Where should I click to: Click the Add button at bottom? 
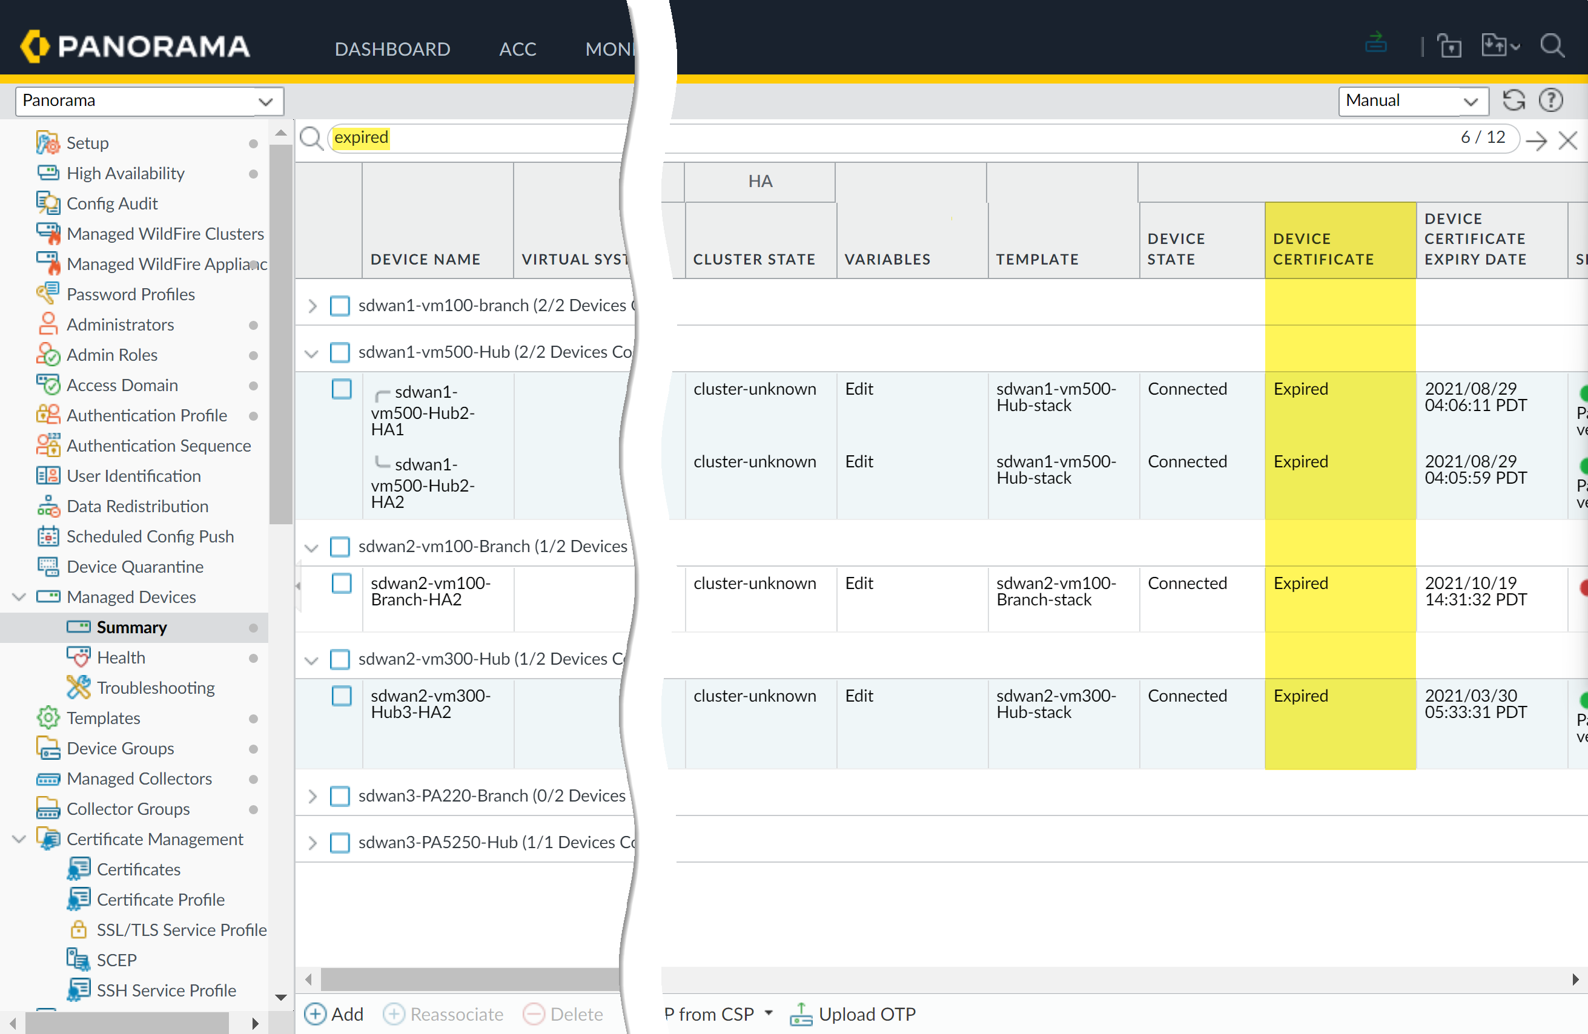coord(334,1015)
